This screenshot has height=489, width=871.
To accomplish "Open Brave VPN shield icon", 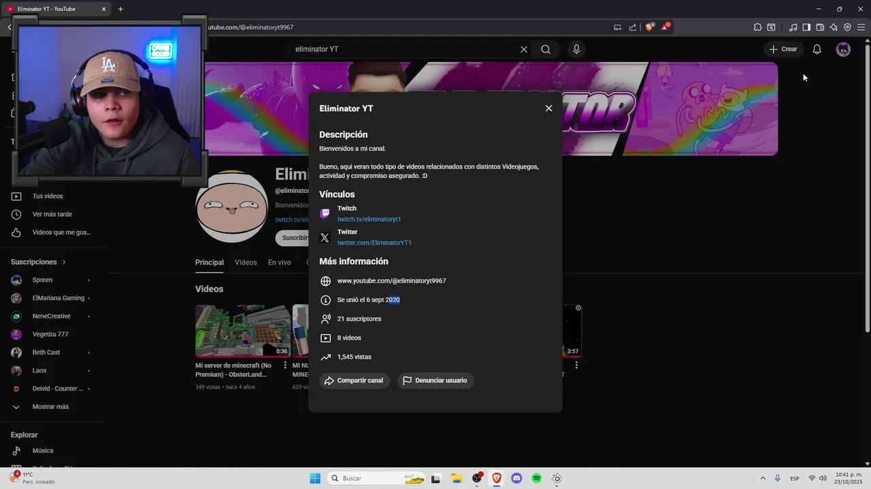I will 847,27.
